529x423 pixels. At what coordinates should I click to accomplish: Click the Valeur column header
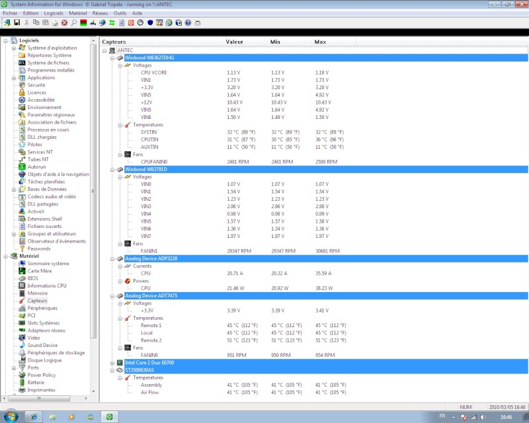(245, 42)
